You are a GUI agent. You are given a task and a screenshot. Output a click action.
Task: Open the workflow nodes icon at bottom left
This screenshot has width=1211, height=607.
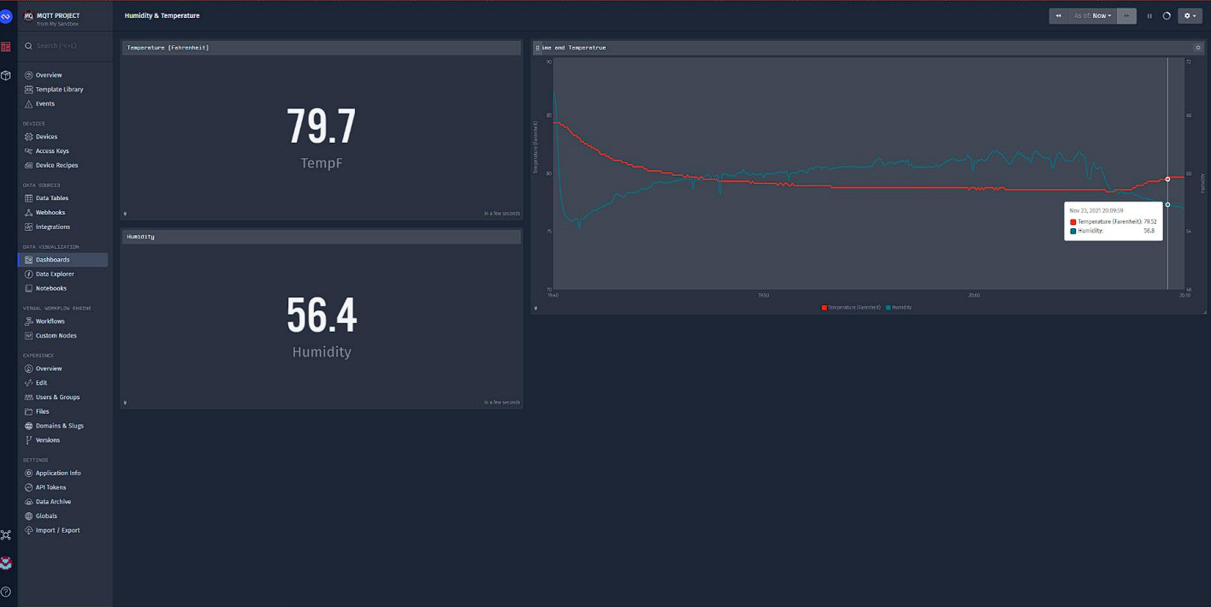coord(6,535)
